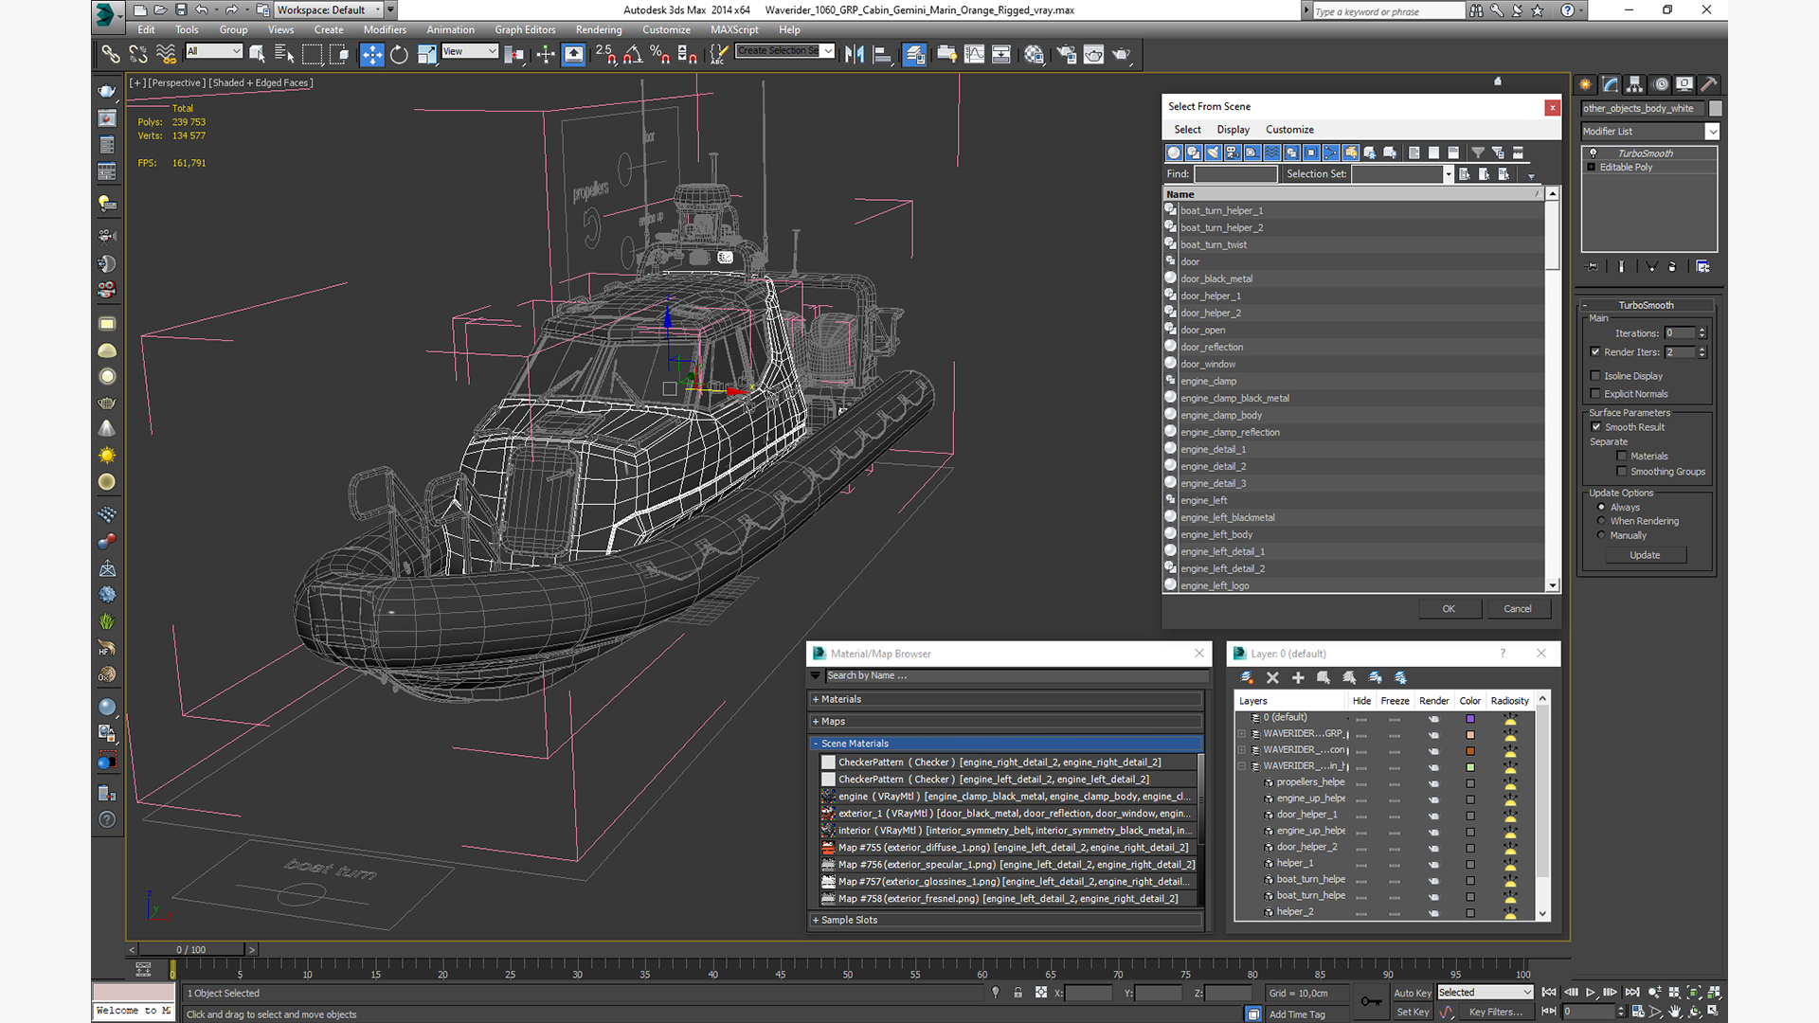Enable Separate by Smoothing Groups checkbox
The height and width of the screenshot is (1023, 1819).
point(1622,472)
